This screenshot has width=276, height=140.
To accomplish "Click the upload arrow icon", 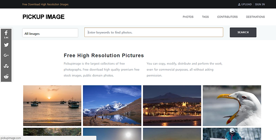I will click(239, 4).
